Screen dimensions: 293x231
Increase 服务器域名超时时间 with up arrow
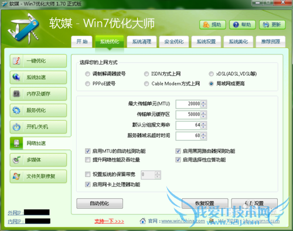(203, 134)
